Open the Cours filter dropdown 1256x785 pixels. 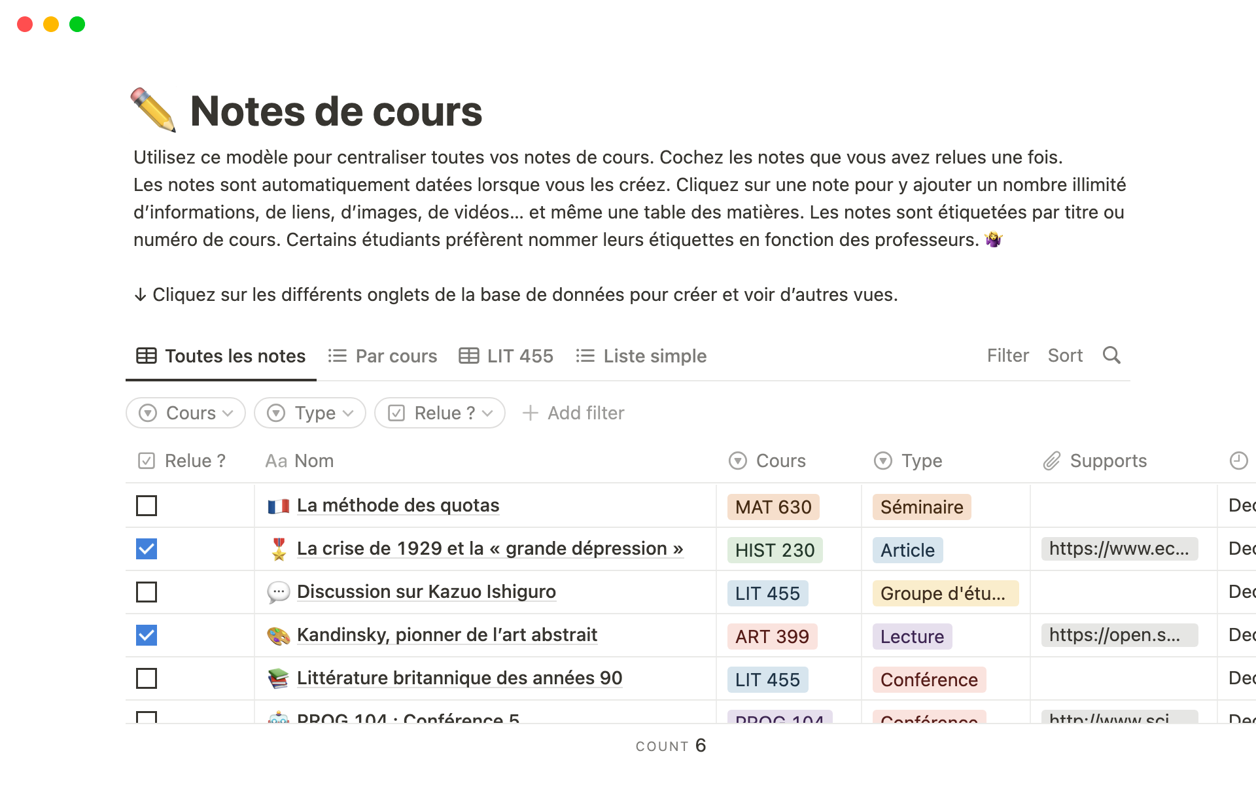pos(186,413)
